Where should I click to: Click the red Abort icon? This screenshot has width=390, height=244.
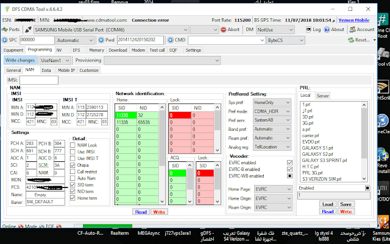[x=224, y=30]
